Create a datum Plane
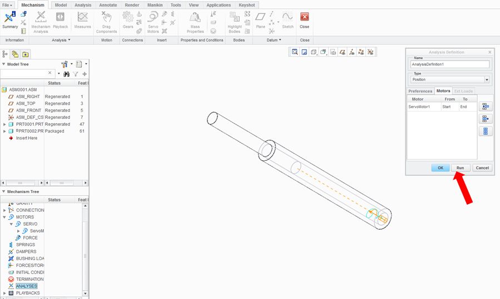 [260, 20]
